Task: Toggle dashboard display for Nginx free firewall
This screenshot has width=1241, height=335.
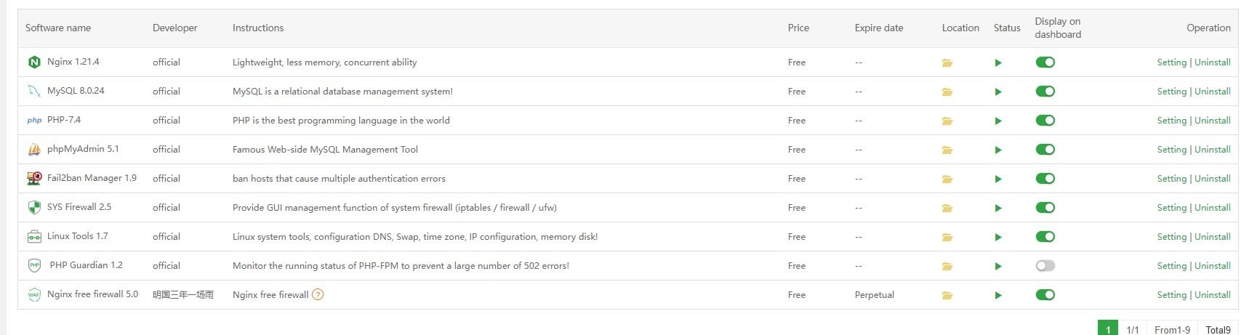Action: tap(1045, 295)
